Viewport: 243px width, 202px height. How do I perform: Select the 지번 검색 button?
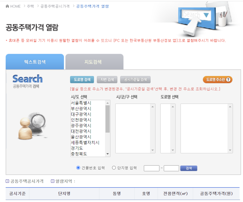coord(107,79)
